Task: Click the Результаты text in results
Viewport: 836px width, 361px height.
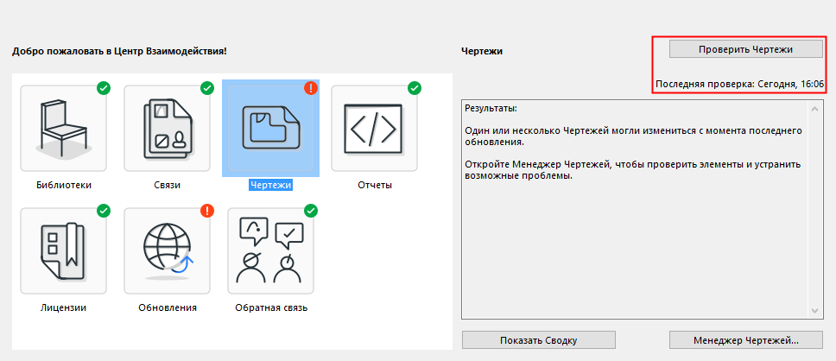Action: [491, 108]
